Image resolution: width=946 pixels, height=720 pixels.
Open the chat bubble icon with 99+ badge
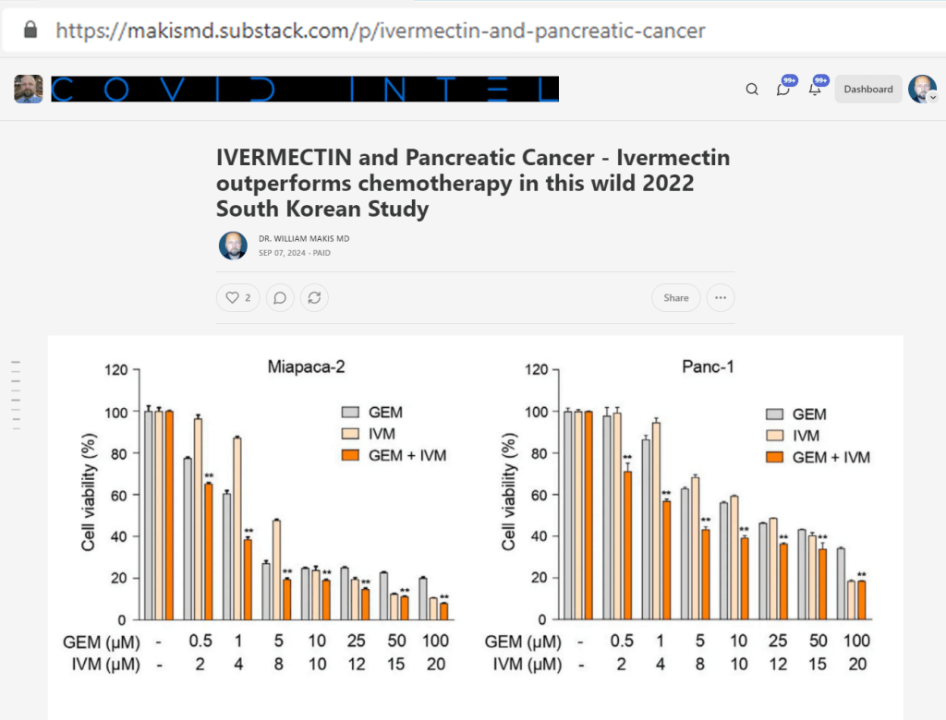coord(783,90)
